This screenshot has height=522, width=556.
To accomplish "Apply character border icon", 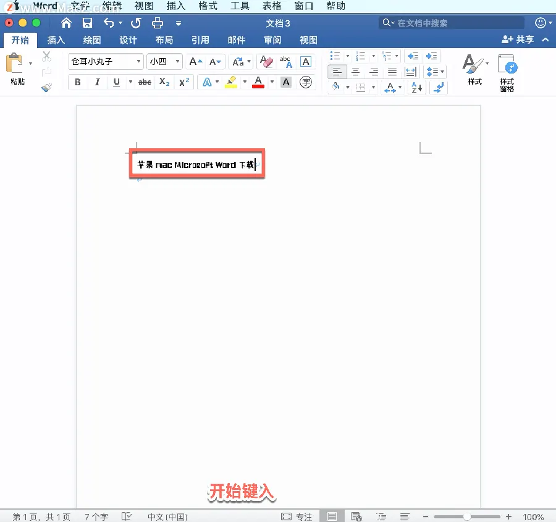I will coord(306,62).
